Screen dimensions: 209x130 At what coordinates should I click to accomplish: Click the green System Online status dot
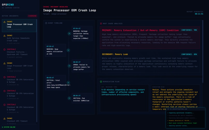[x=2, y=127]
